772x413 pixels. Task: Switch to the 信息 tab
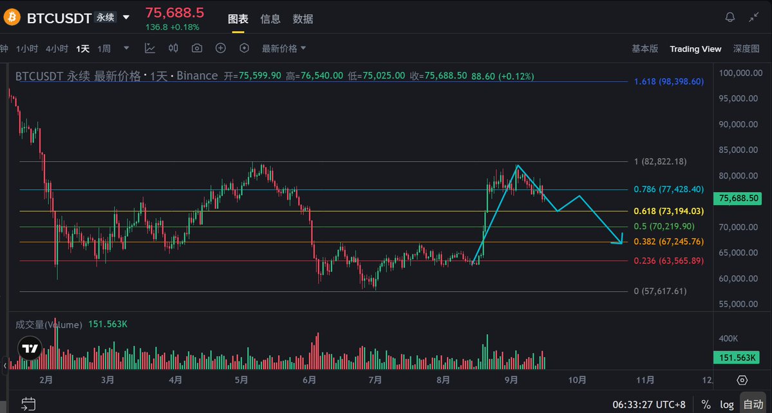point(270,19)
